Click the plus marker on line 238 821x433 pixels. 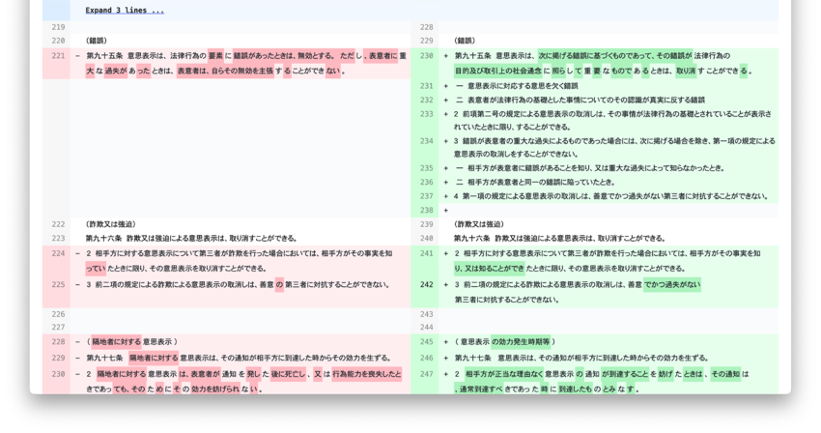click(x=446, y=211)
